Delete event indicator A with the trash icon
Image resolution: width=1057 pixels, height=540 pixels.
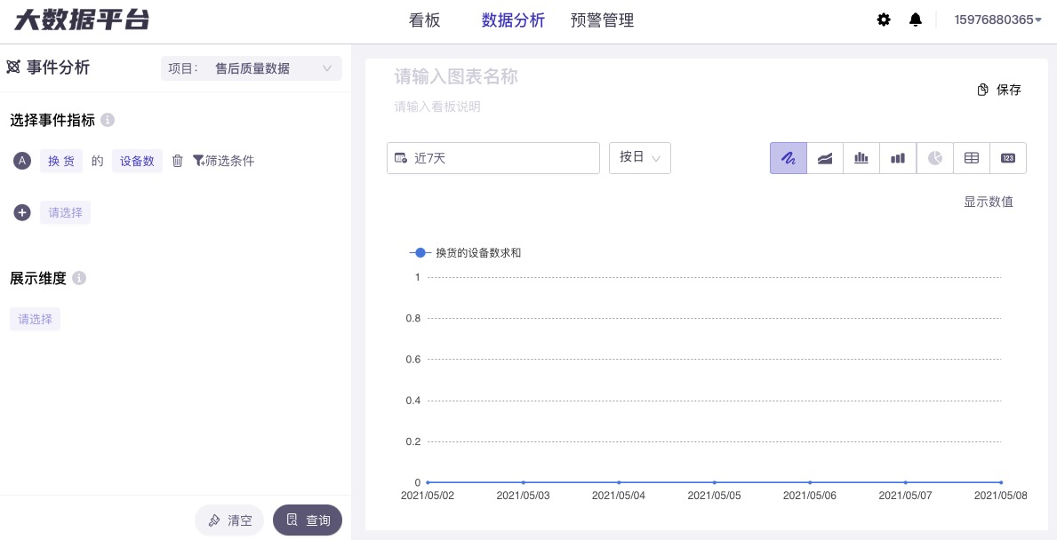[x=177, y=161]
